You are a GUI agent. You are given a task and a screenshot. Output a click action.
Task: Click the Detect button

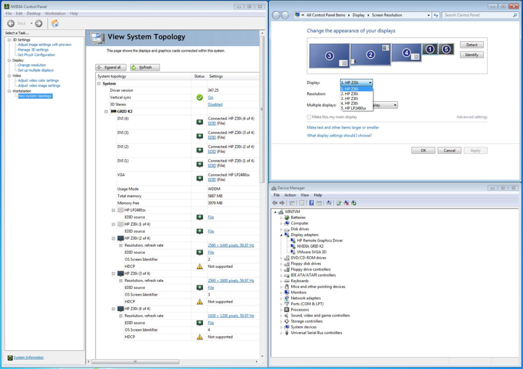click(471, 45)
